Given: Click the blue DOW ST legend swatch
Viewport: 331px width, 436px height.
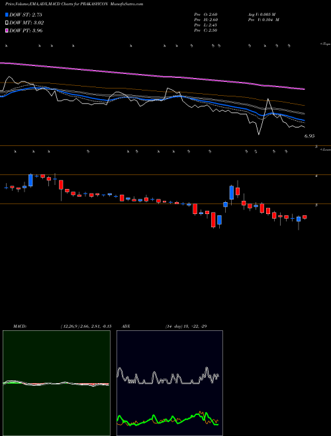Looking at the screenshot, I should point(7,15).
